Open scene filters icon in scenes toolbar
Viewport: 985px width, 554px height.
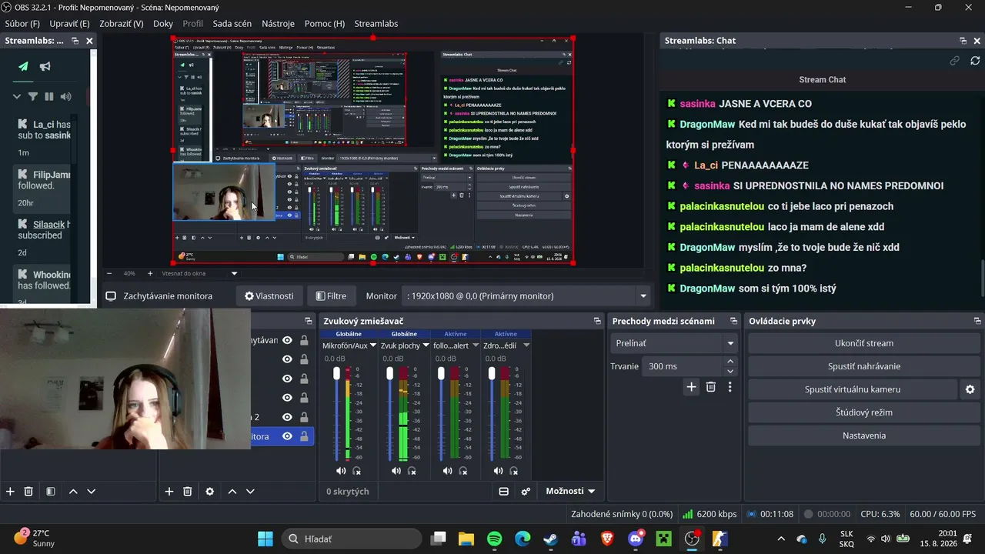pyautogui.click(x=50, y=492)
